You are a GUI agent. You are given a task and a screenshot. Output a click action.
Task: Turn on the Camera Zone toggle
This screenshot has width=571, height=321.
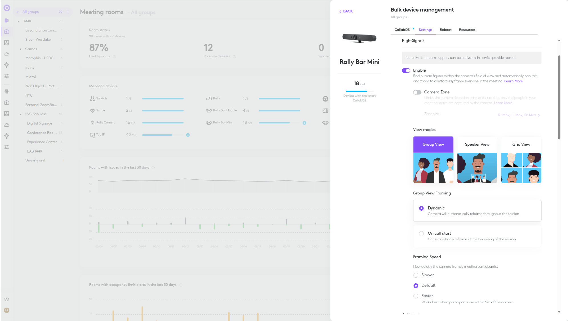pos(417,92)
